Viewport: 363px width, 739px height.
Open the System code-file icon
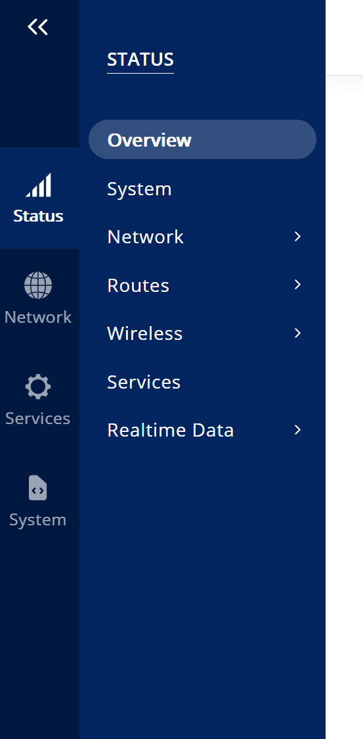(37, 488)
